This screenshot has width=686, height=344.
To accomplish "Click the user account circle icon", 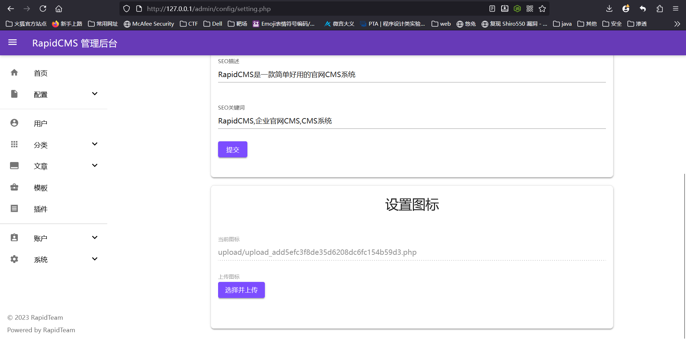I will pos(14,123).
